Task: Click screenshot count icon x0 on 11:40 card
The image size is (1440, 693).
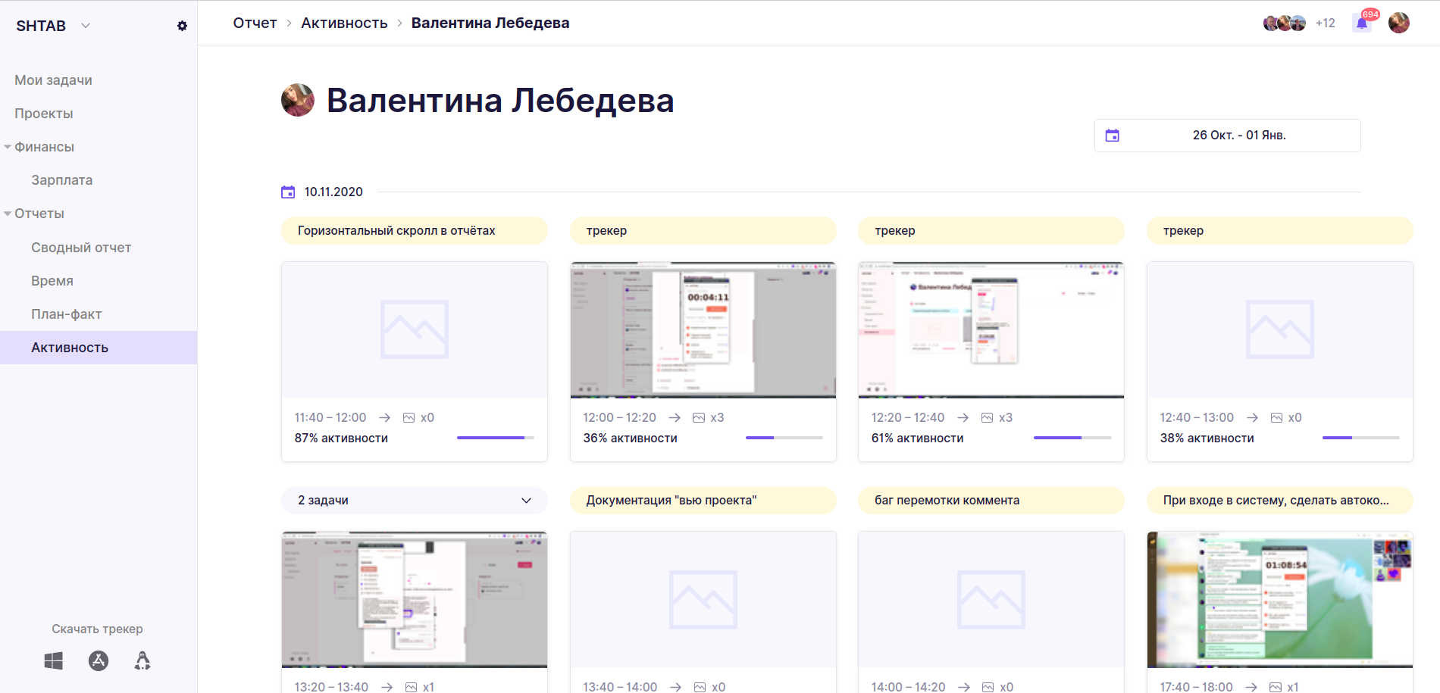Action: point(409,418)
